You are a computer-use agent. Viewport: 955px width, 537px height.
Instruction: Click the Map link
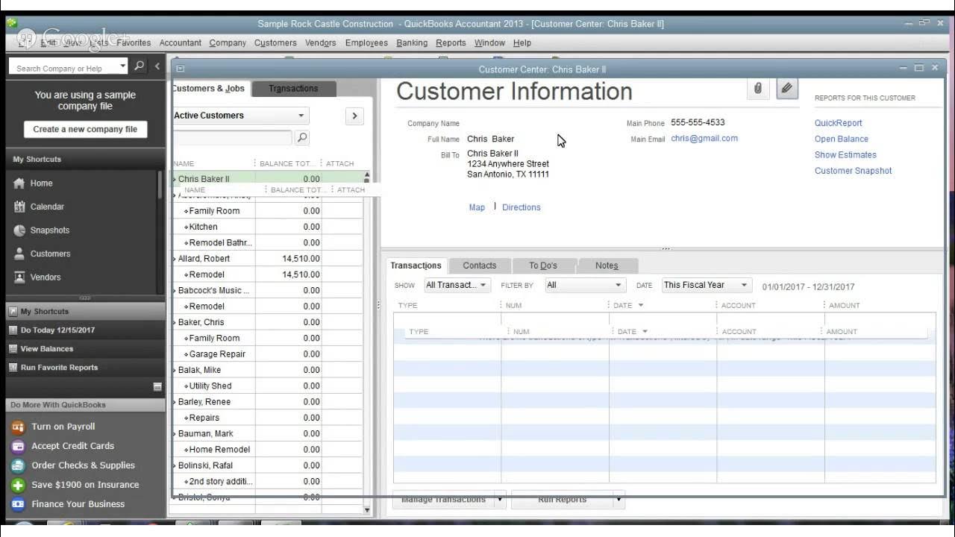[x=477, y=207]
